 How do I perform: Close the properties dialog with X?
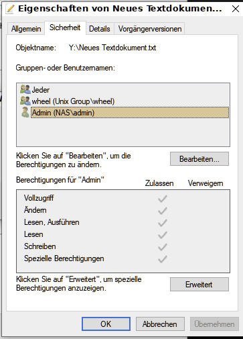click(236, 9)
